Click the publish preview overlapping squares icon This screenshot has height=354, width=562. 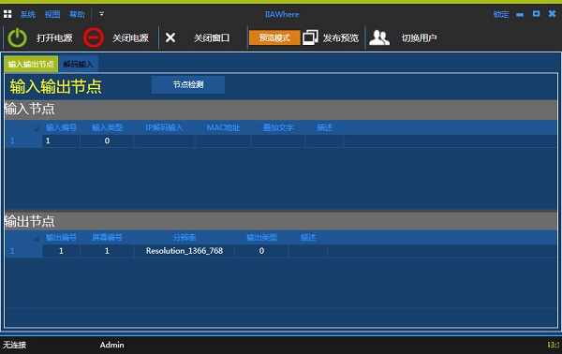310,37
